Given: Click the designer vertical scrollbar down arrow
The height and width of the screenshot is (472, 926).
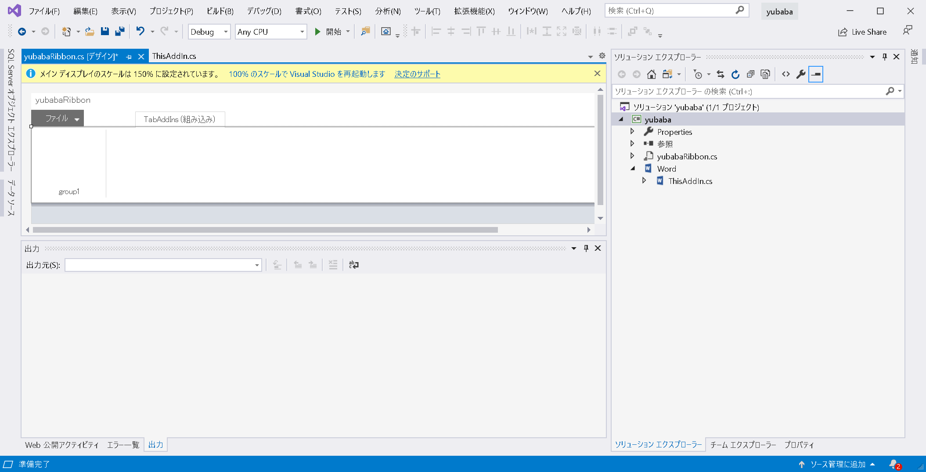Looking at the screenshot, I should (600, 218).
